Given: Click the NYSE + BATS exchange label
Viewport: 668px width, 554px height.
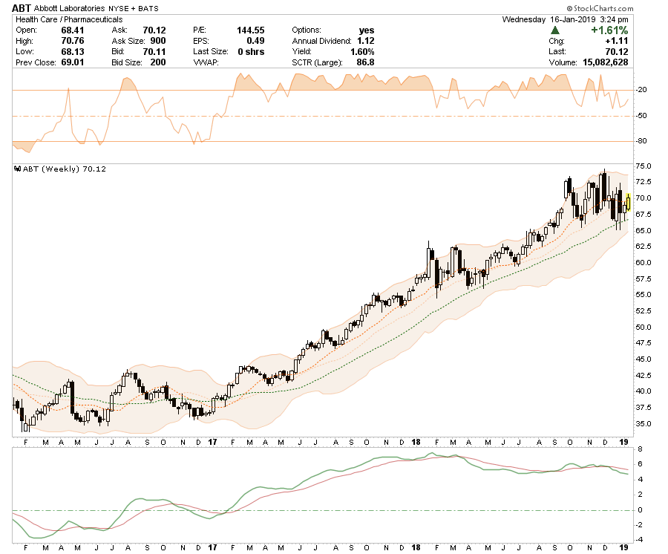Looking at the screenshot, I should (x=134, y=8).
